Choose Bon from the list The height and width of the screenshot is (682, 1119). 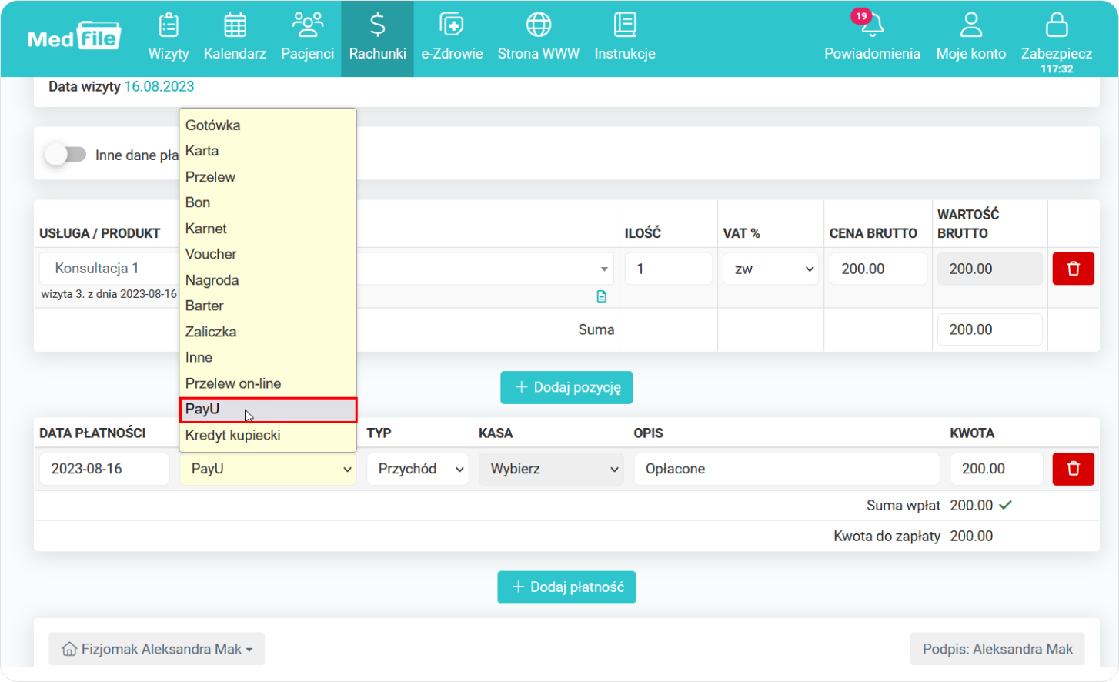(268, 202)
